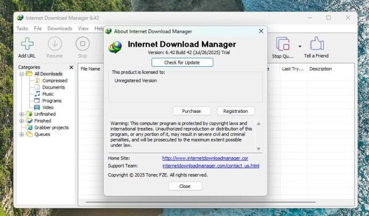Click the Registration button
This screenshot has height=216, width=369.
click(x=236, y=111)
